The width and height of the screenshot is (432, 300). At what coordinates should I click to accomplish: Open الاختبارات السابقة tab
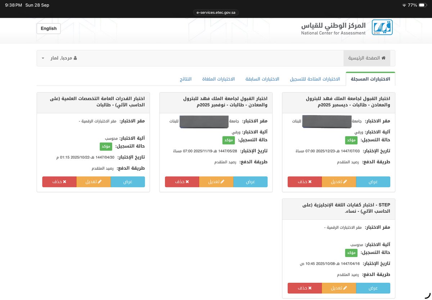pos(262,79)
